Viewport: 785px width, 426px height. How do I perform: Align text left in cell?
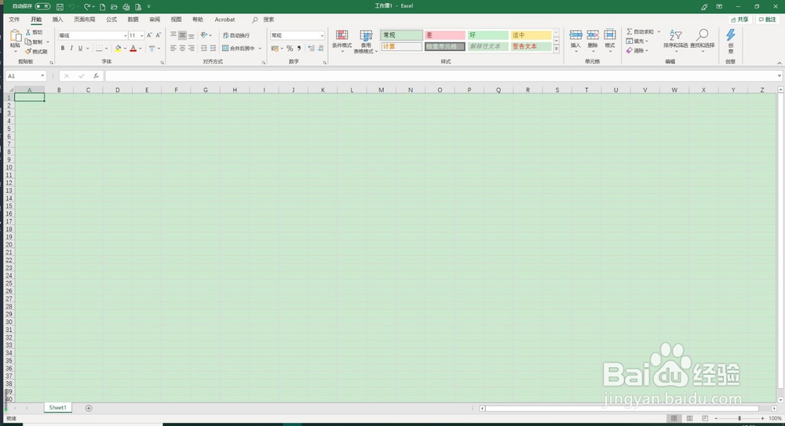173,49
